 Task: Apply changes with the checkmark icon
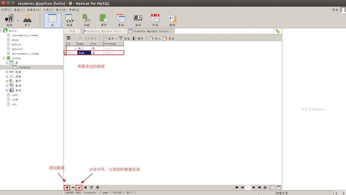[79, 187]
